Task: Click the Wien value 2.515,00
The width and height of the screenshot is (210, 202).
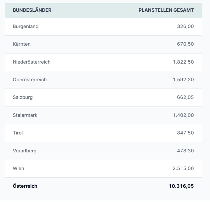Action: pos(183,168)
